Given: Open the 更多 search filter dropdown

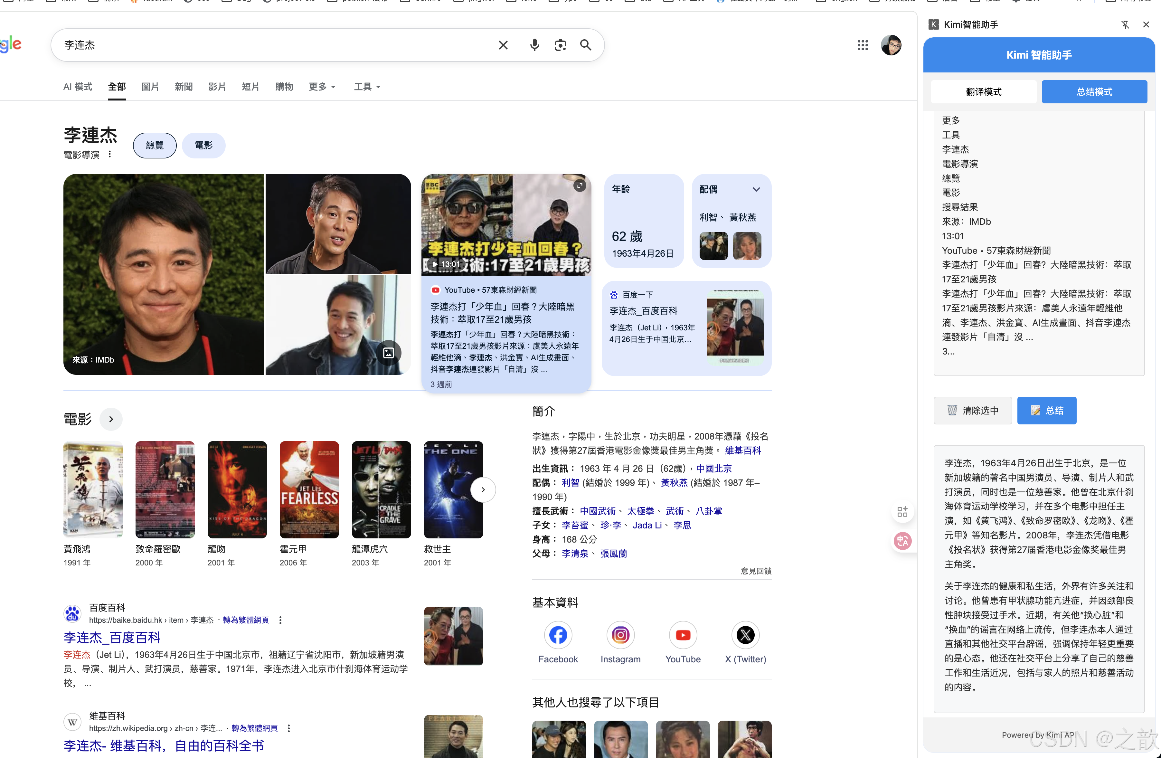Looking at the screenshot, I should pyautogui.click(x=322, y=87).
